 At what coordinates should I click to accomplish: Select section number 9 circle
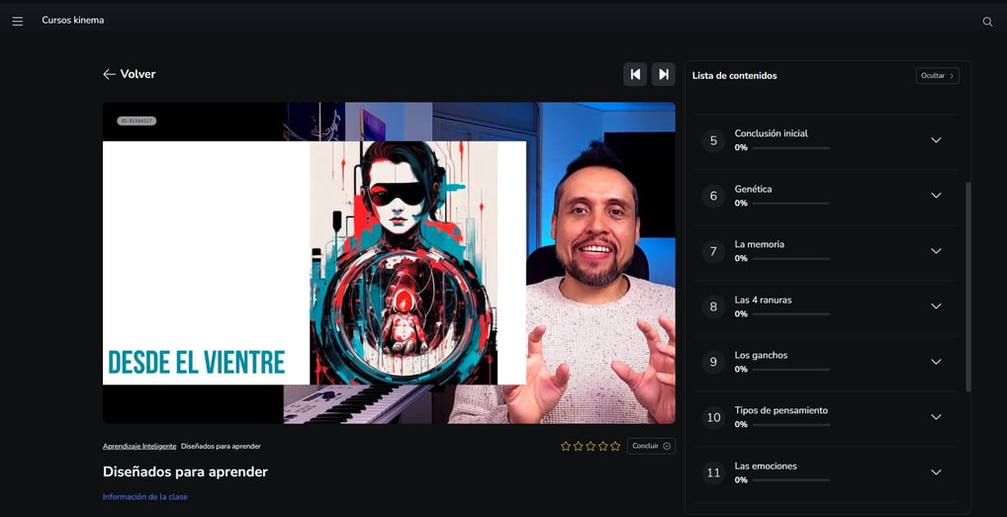click(x=713, y=362)
